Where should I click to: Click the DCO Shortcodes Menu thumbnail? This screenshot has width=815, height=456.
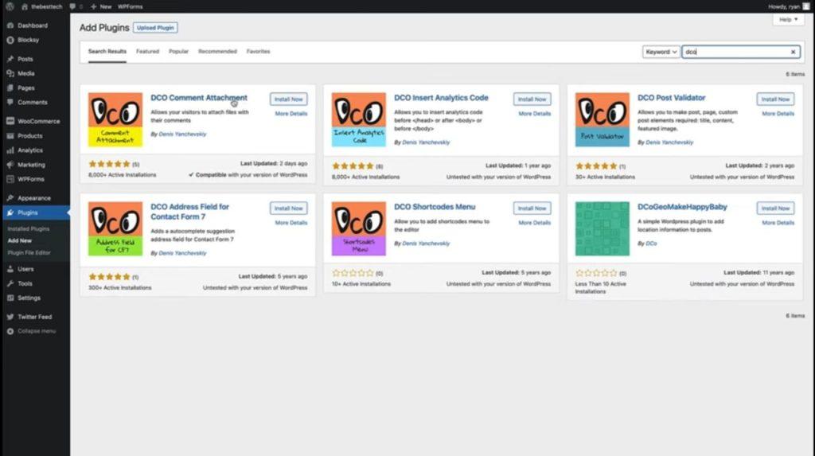359,228
